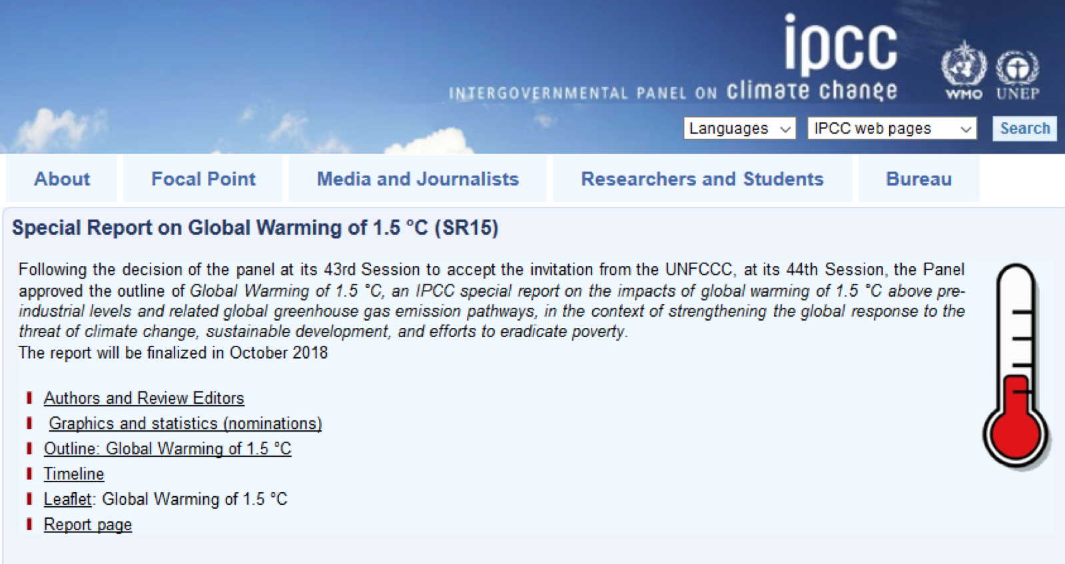
Task: Expand the IPCC web pages dropdown
Action: pos(892,128)
